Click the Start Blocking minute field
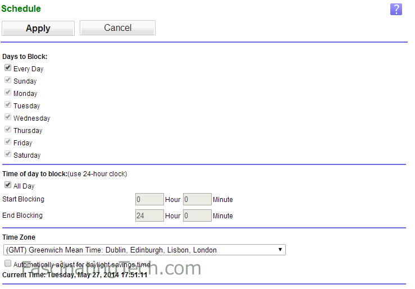415x289 pixels. 197,199
